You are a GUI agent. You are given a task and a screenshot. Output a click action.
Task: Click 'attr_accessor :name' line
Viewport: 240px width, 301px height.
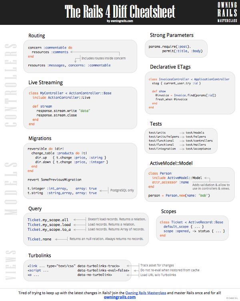pyautogui.click(x=170, y=182)
